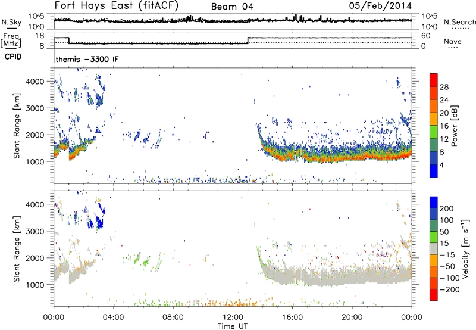Click the '200' velocity scale value
The width and height of the screenshot is (476, 330).
pos(447,208)
